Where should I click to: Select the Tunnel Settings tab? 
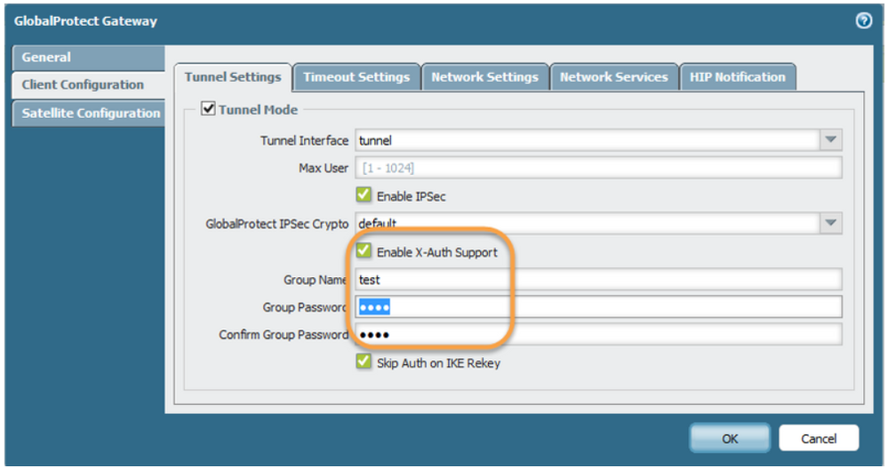[233, 77]
